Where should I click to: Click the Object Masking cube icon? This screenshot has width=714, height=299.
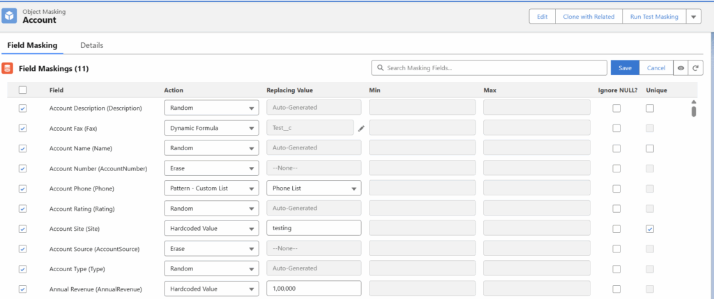point(10,15)
